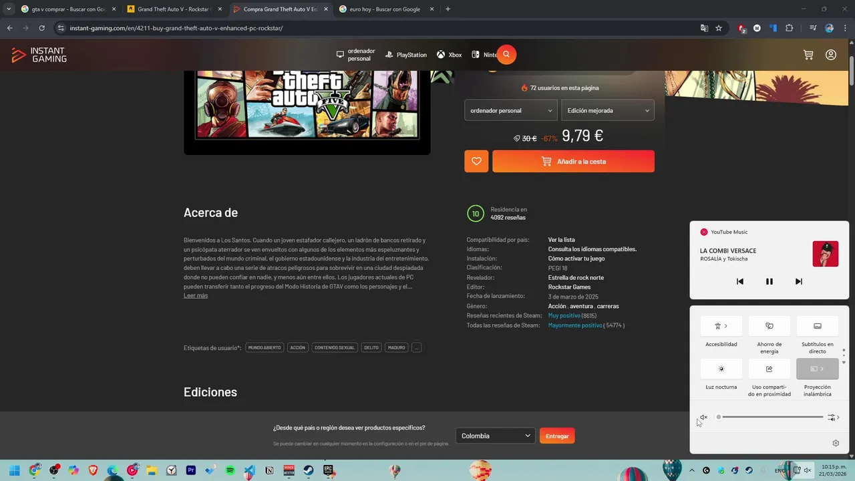This screenshot has height=481, width=855.
Task: Open Steam from the taskbar
Action: tap(309, 470)
